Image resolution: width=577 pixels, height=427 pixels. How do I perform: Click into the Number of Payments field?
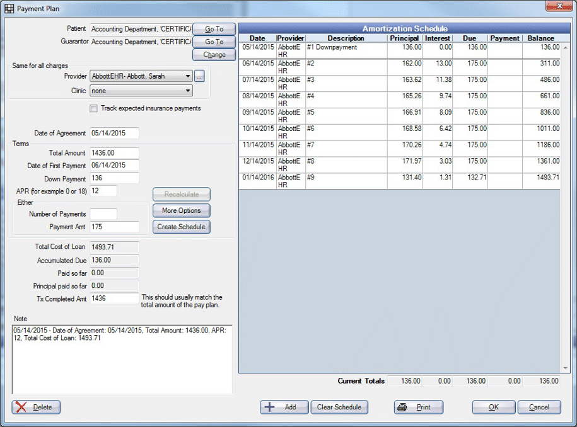(x=103, y=214)
